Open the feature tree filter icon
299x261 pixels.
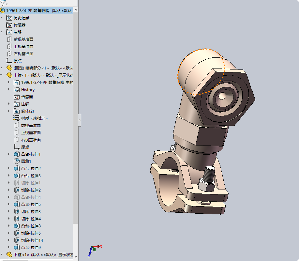pos(3,3)
